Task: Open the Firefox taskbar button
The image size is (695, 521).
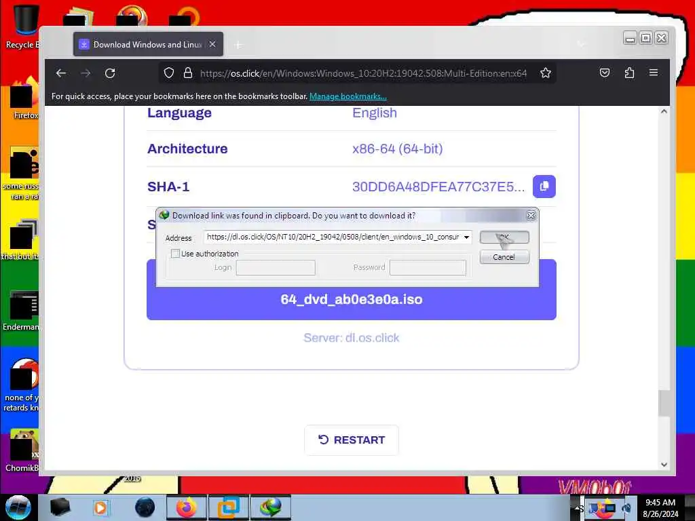Action: pos(186,507)
